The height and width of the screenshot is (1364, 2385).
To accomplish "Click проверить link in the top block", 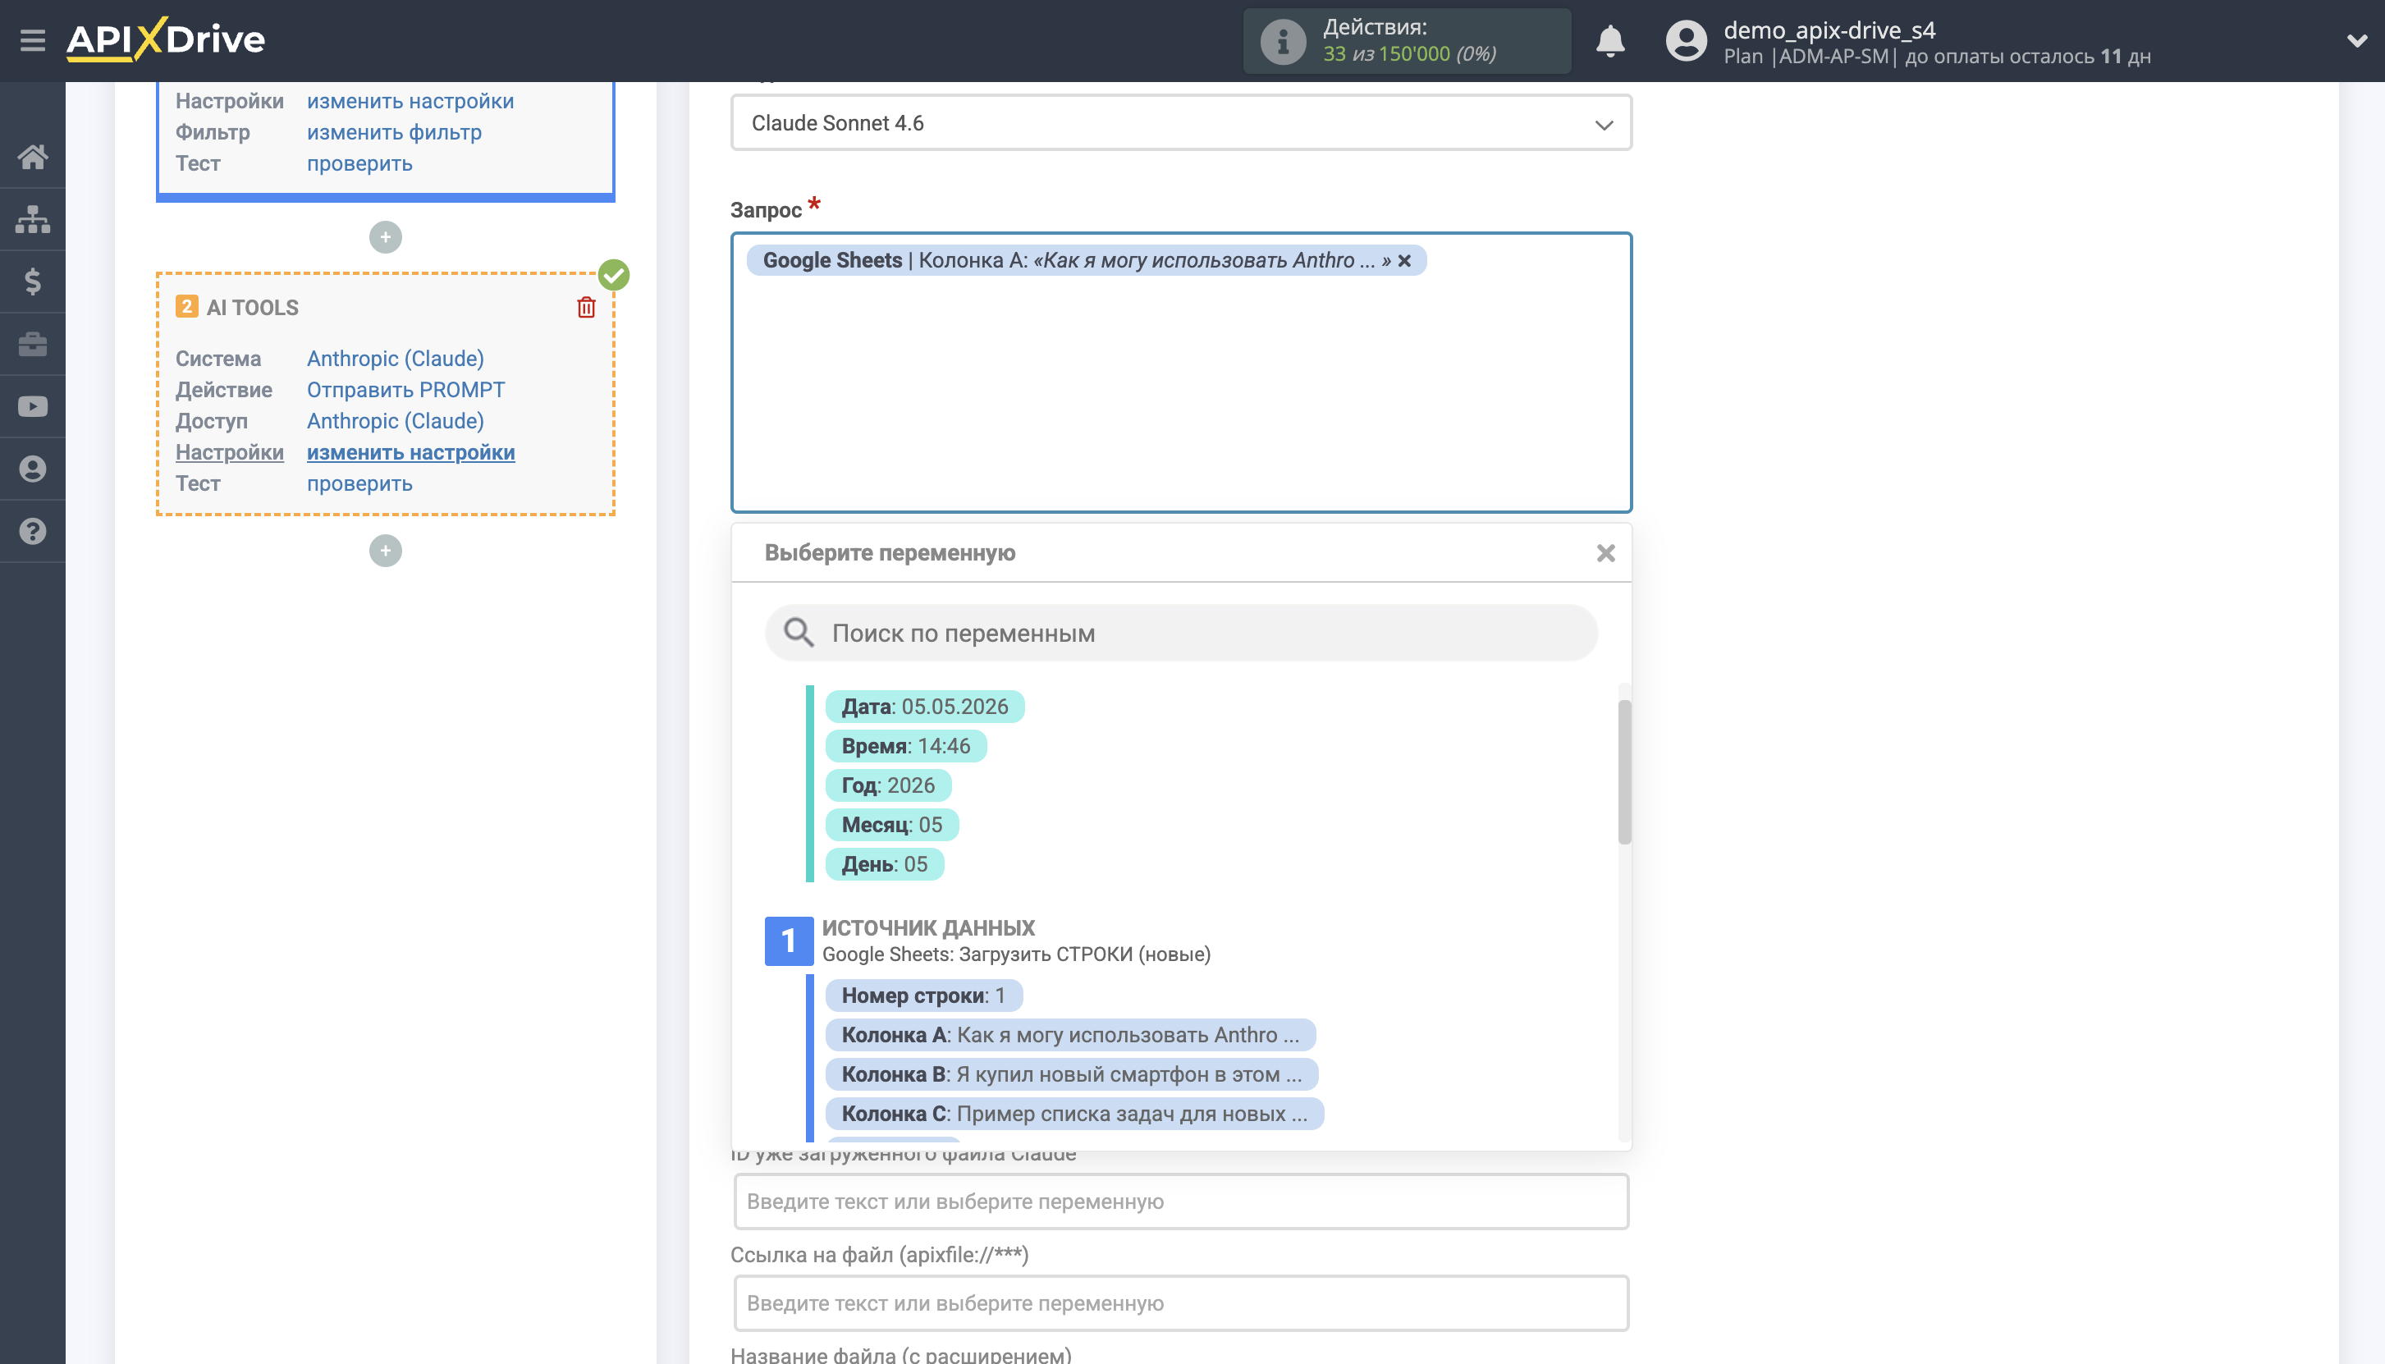I will (359, 163).
